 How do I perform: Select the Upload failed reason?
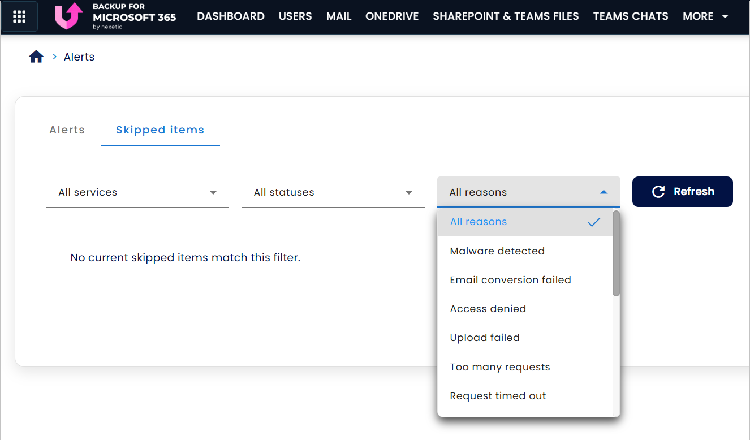[525, 338]
